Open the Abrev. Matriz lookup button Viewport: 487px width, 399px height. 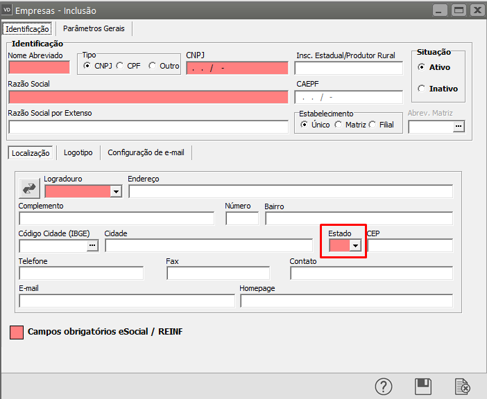458,126
